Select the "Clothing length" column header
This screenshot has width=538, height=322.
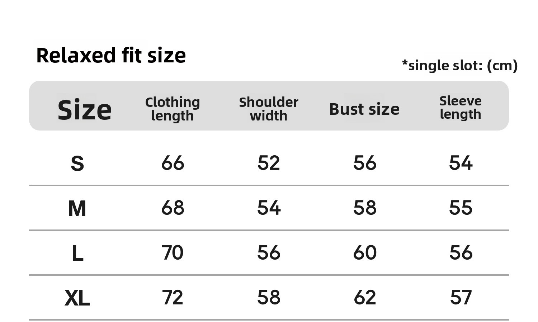pyautogui.click(x=173, y=109)
